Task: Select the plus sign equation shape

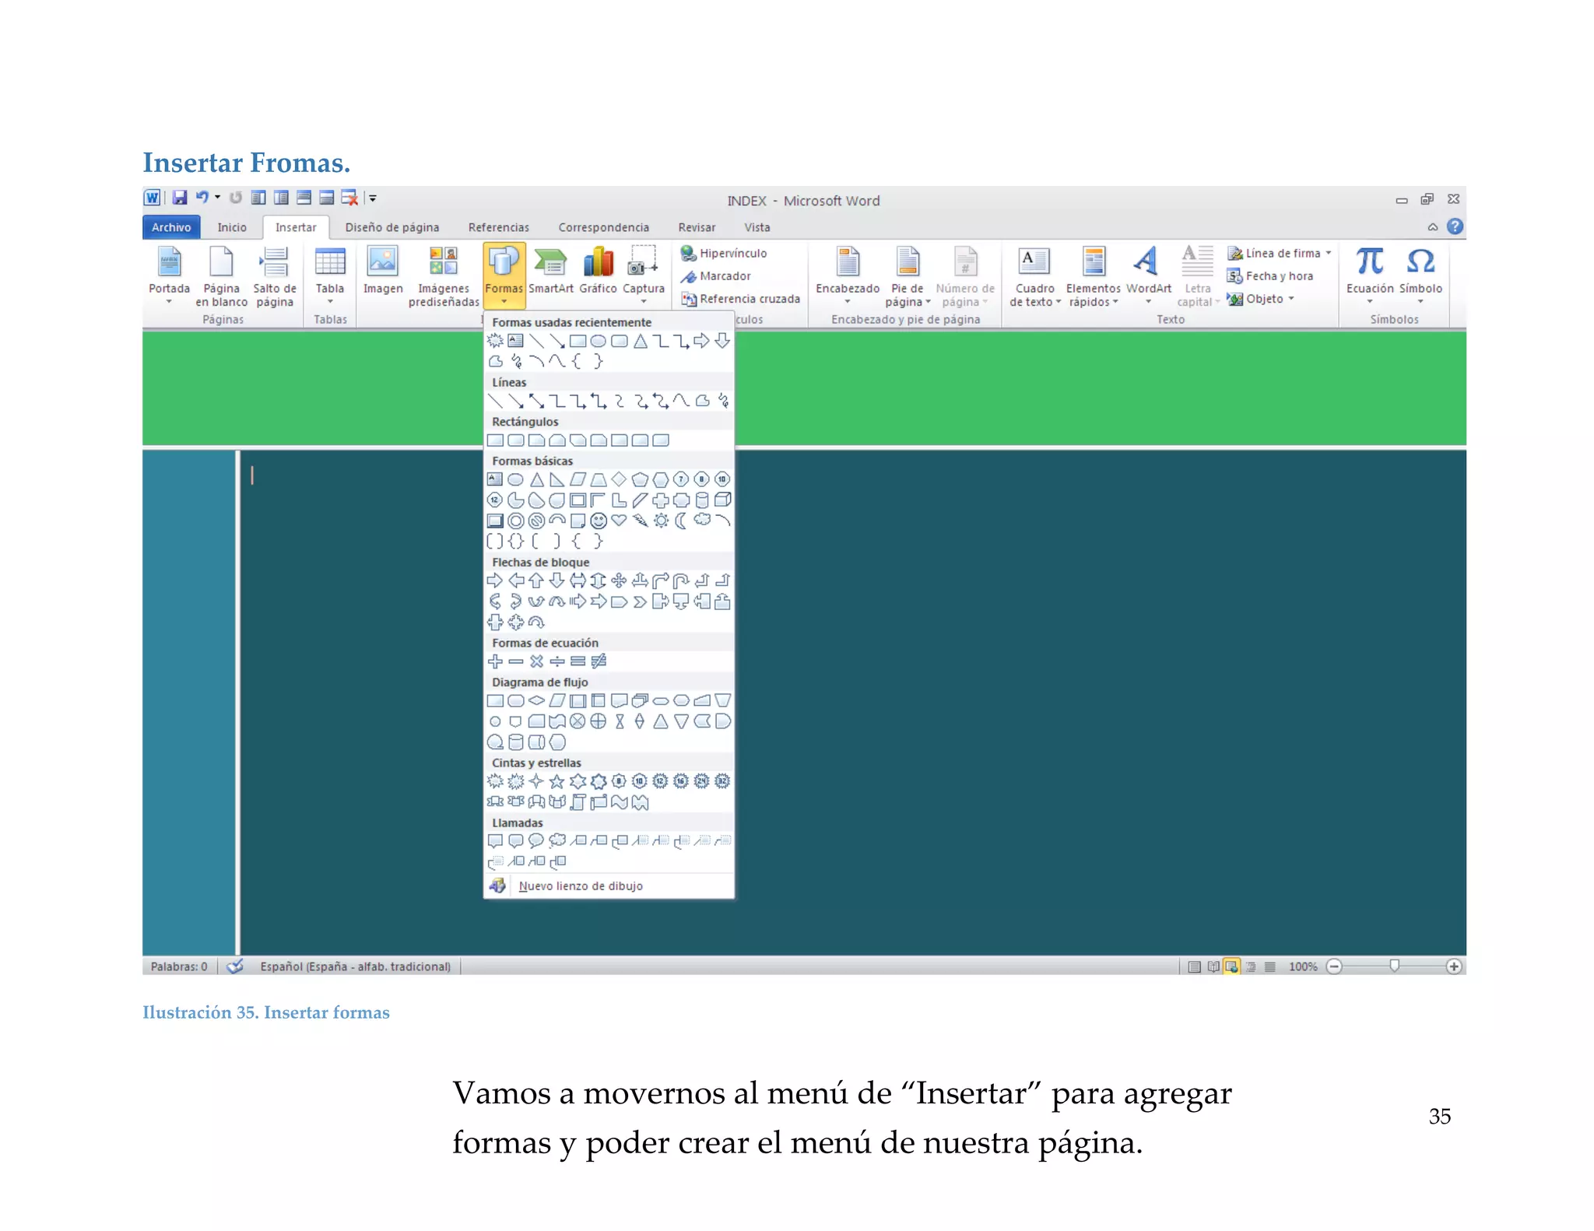Action: 495,661
